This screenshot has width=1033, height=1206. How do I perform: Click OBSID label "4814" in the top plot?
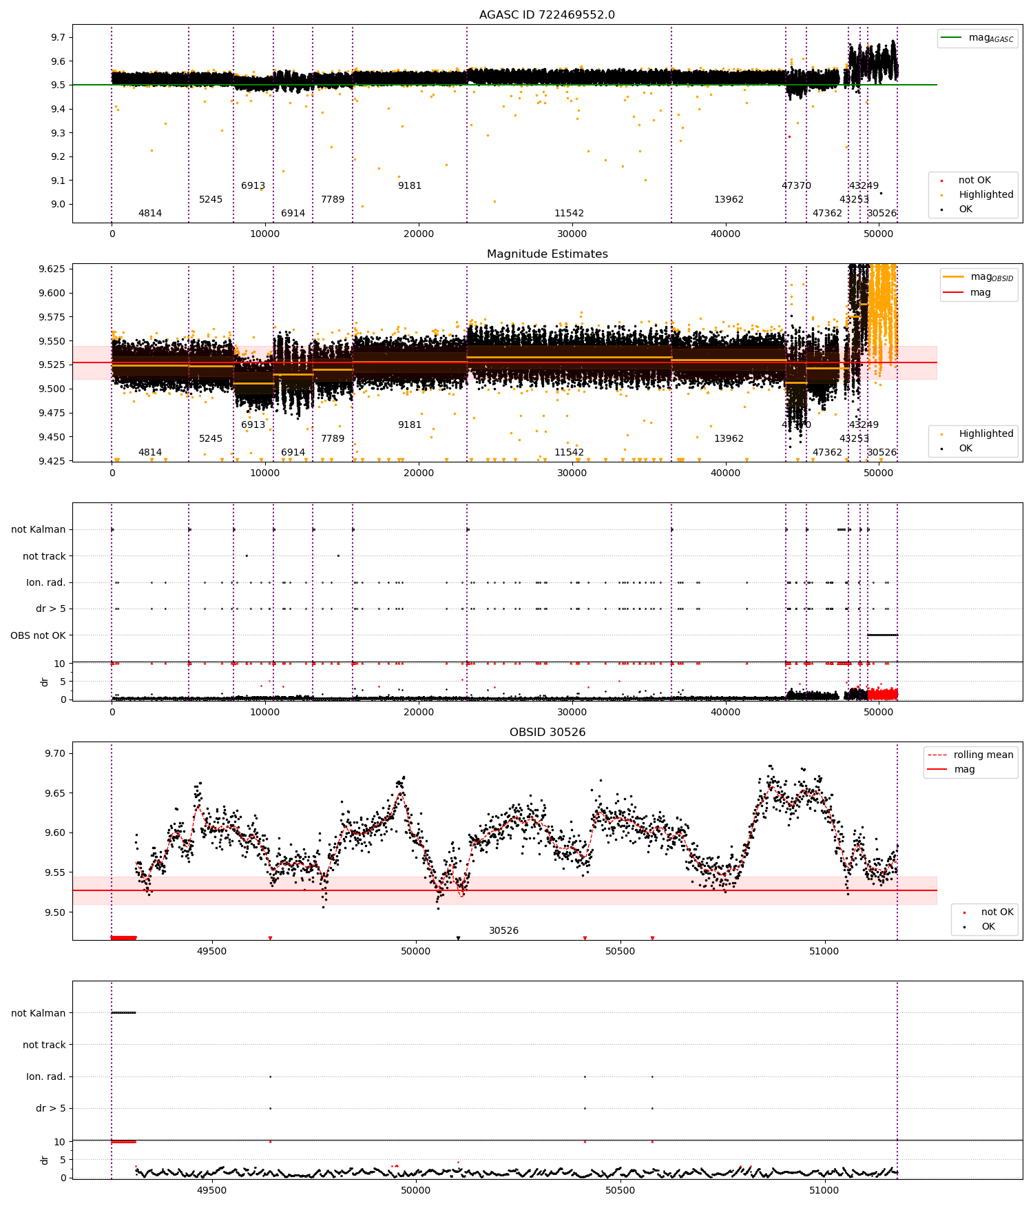150,214
